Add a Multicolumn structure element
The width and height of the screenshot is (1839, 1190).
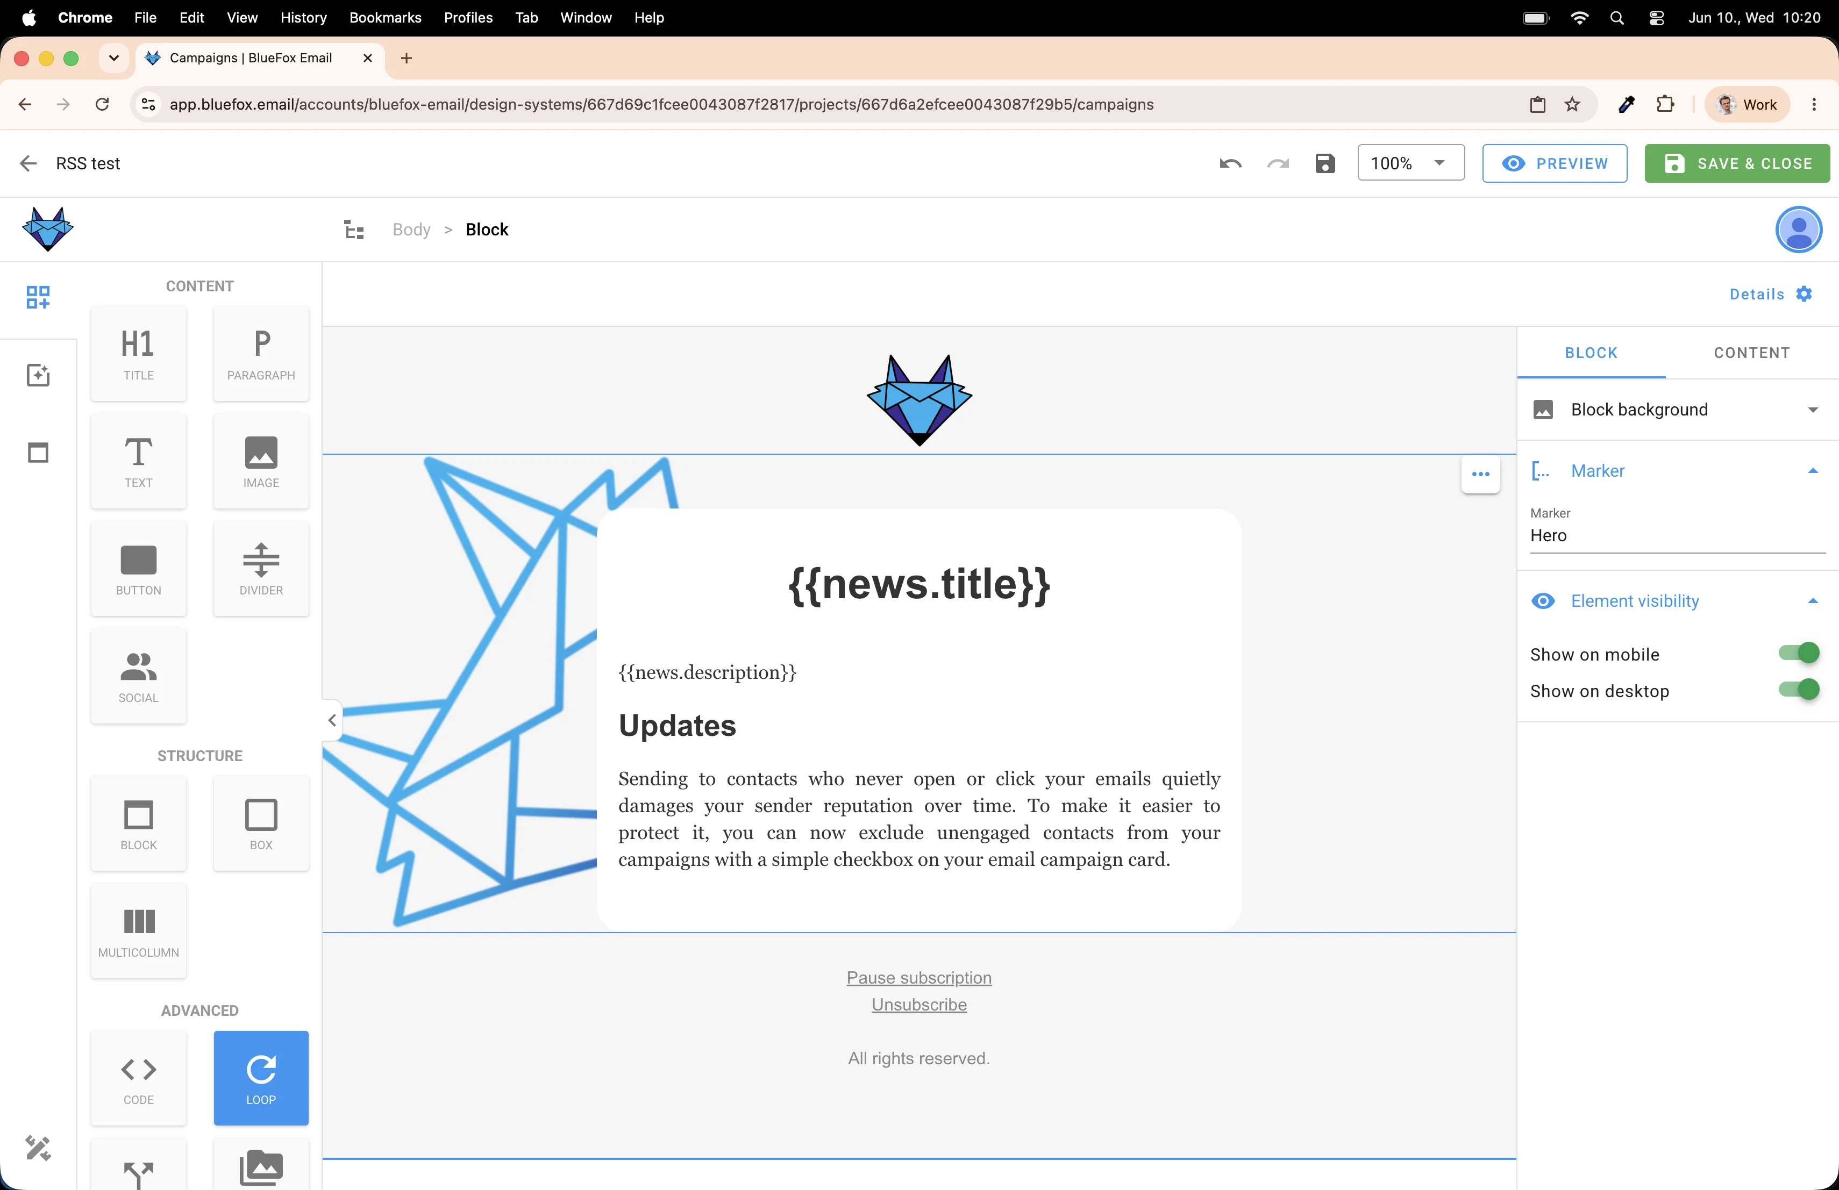click(138, 930)
